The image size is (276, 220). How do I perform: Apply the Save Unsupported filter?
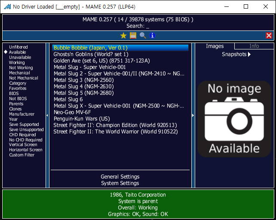click(26, 129)
